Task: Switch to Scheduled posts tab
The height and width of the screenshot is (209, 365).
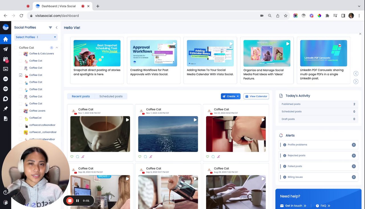Action: 111,96
